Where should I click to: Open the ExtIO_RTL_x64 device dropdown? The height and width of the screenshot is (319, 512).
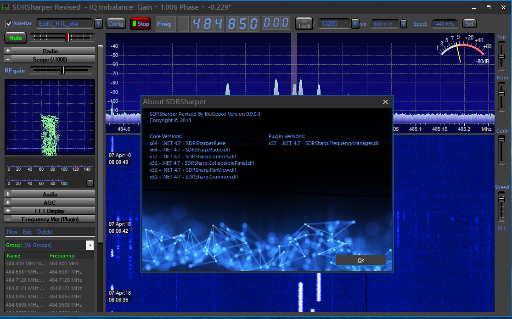click(98, 24)
